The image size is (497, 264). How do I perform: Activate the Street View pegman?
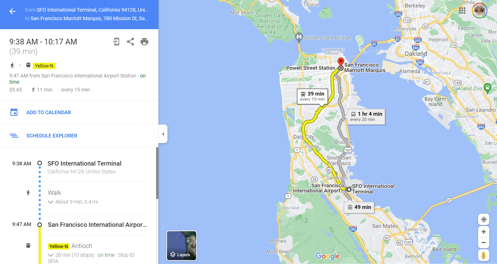click(x=484, y=255)
